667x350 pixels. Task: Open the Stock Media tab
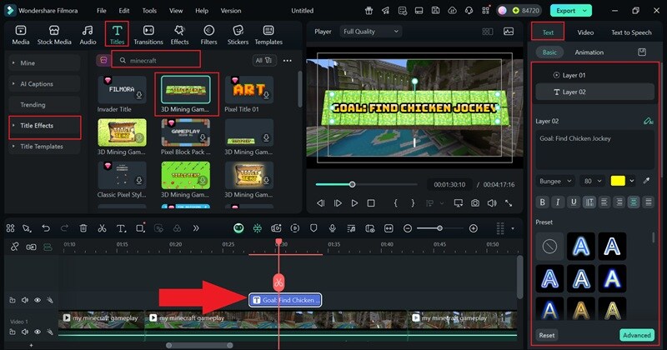point(54,35)
